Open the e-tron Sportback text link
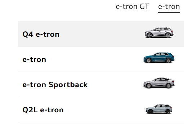This screenshot has height=140, width=184. 55,85
